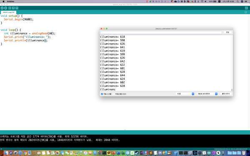Viewport: 250px width, 156px height.
Task: Open Finder from the dock
Action: [6, 153]
